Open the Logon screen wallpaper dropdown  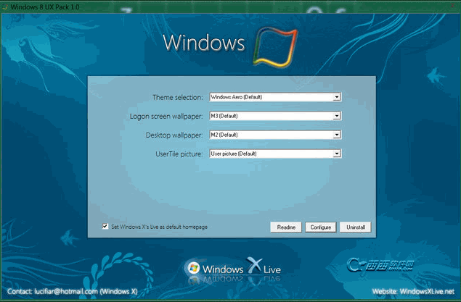click(337, 115)
